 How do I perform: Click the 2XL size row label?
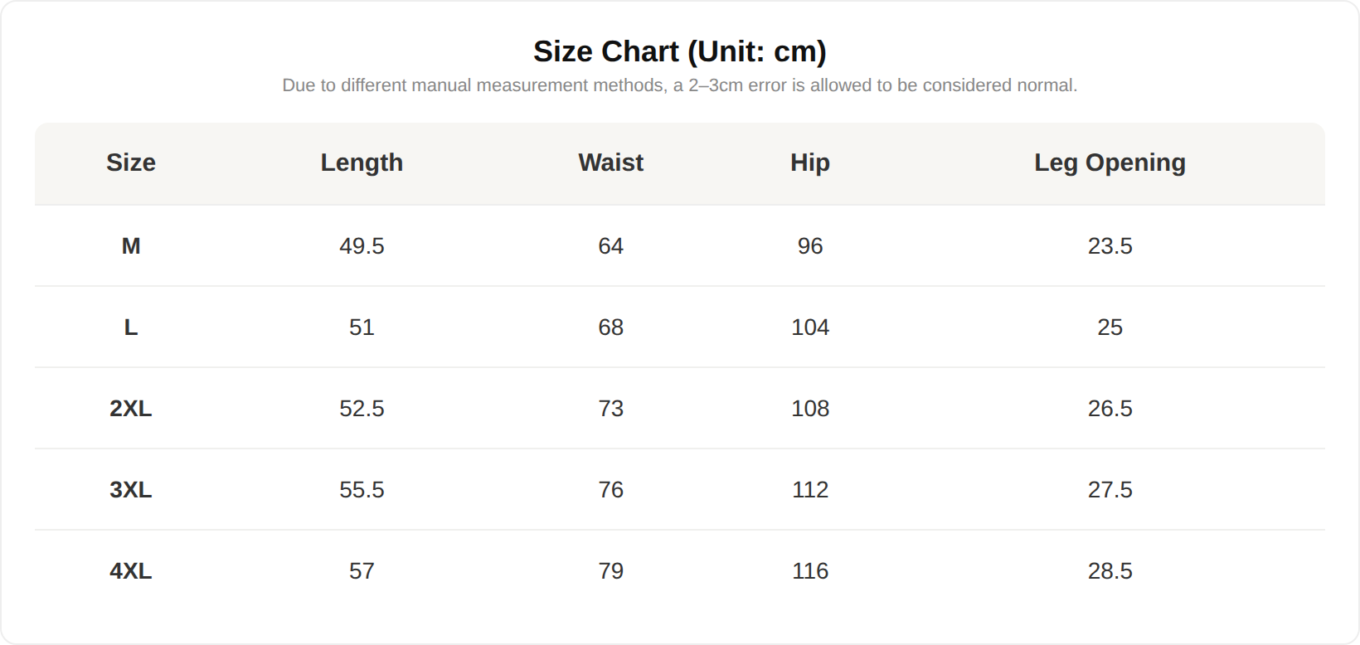(131, 409)
